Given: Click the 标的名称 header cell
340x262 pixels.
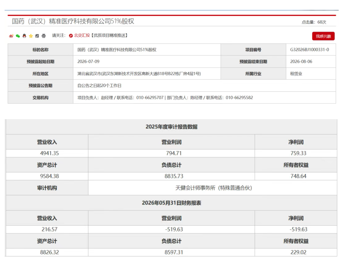Looking at the screenshot, I should click(40, 50).
